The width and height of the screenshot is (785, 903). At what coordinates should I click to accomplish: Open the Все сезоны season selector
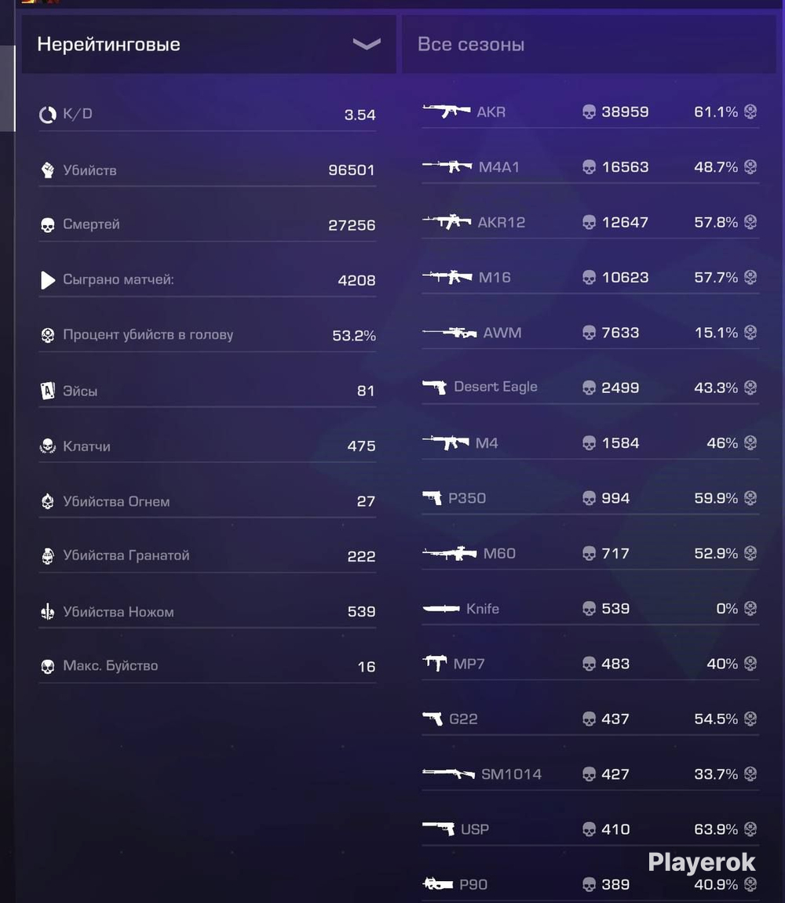point(589,45)
